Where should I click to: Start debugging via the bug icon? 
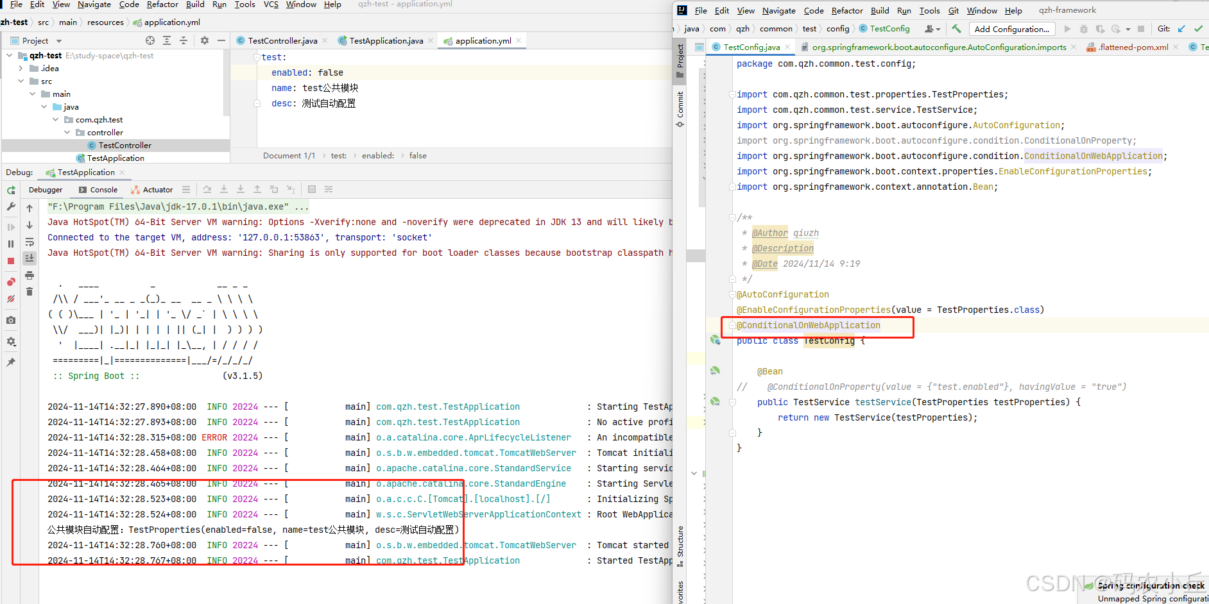tap(1084, 29)
